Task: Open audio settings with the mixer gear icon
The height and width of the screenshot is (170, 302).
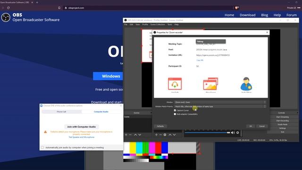Action: tap(238, 133)
